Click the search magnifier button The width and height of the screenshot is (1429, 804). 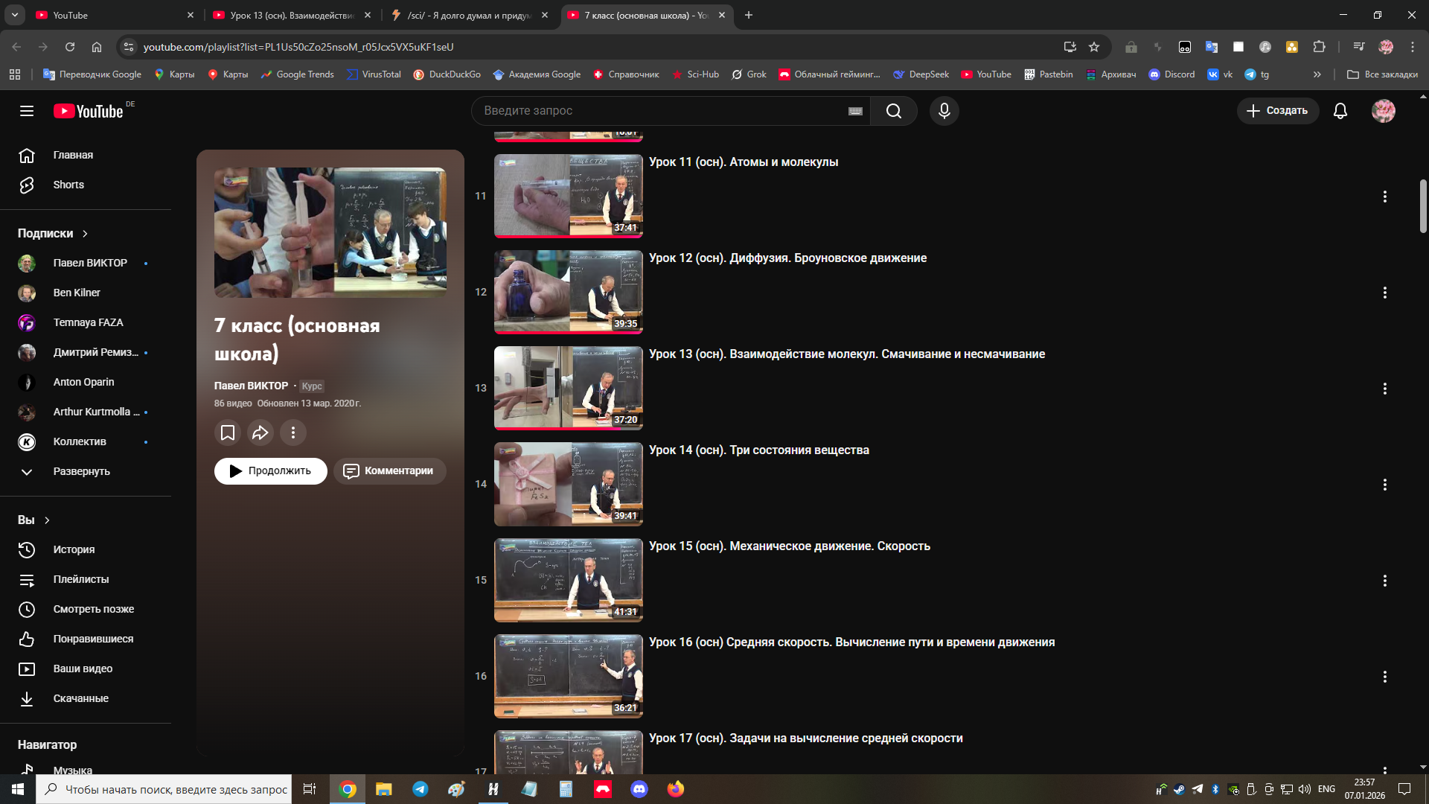894,111
